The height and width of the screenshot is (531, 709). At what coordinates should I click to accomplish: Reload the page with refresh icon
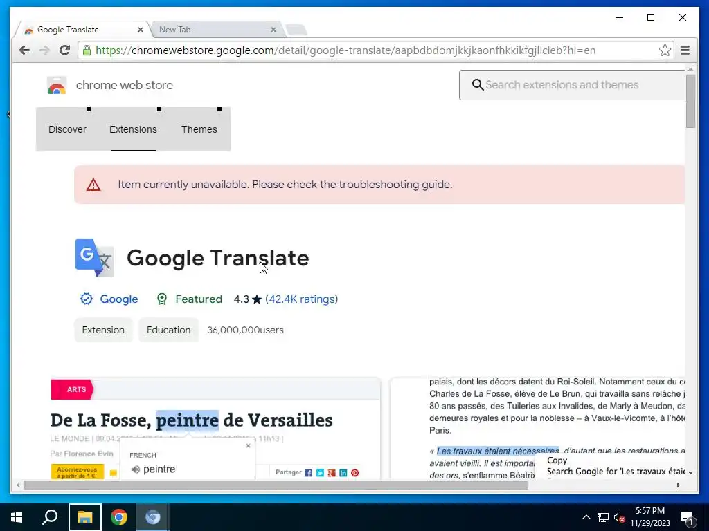(64, 50)
